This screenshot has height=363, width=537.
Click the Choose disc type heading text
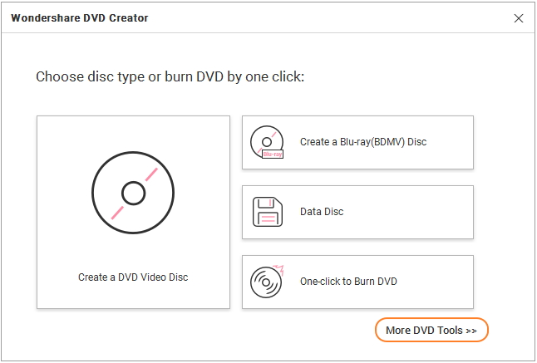tap(170, 77)
